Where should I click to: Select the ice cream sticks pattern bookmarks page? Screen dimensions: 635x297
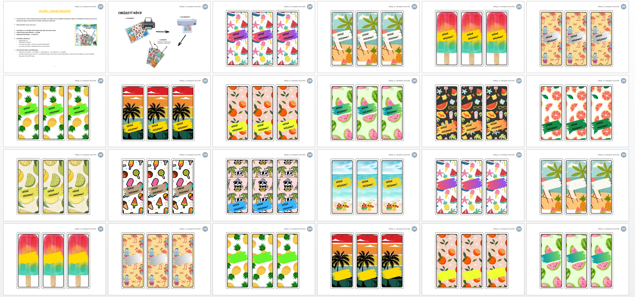click(x=159, y=185)
